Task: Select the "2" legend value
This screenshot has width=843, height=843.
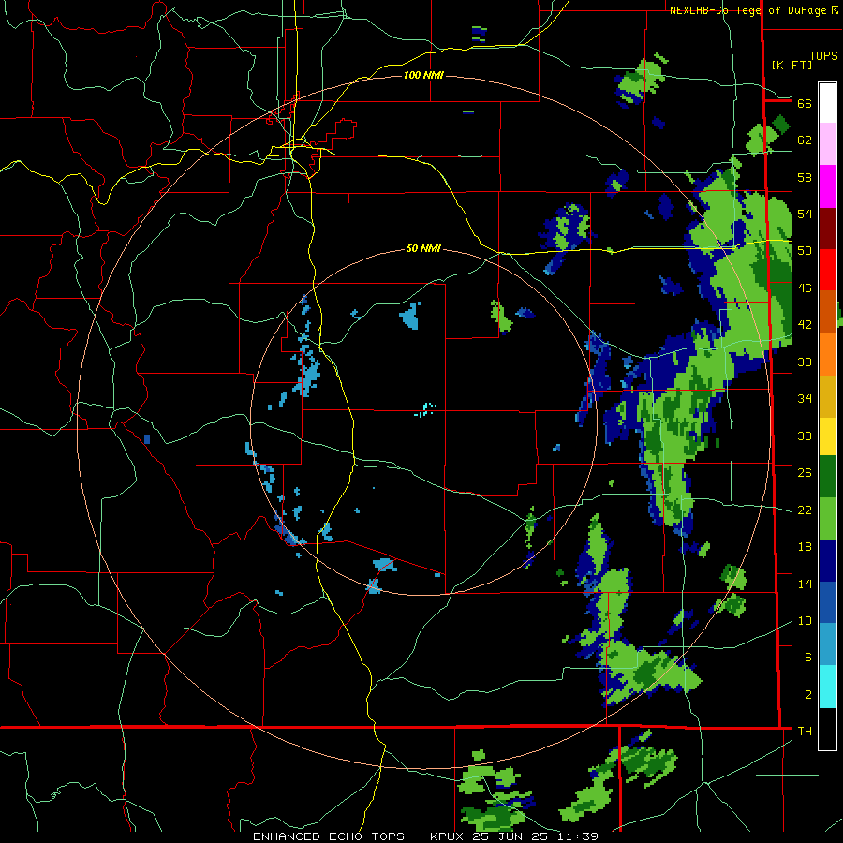Action: click(808, 695)
